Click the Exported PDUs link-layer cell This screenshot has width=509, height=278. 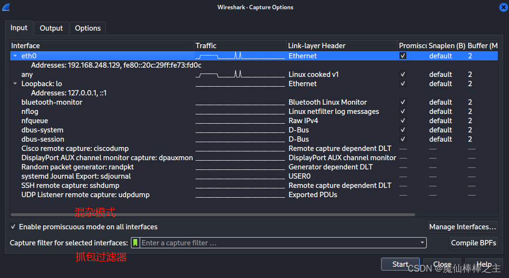[313, 195]
